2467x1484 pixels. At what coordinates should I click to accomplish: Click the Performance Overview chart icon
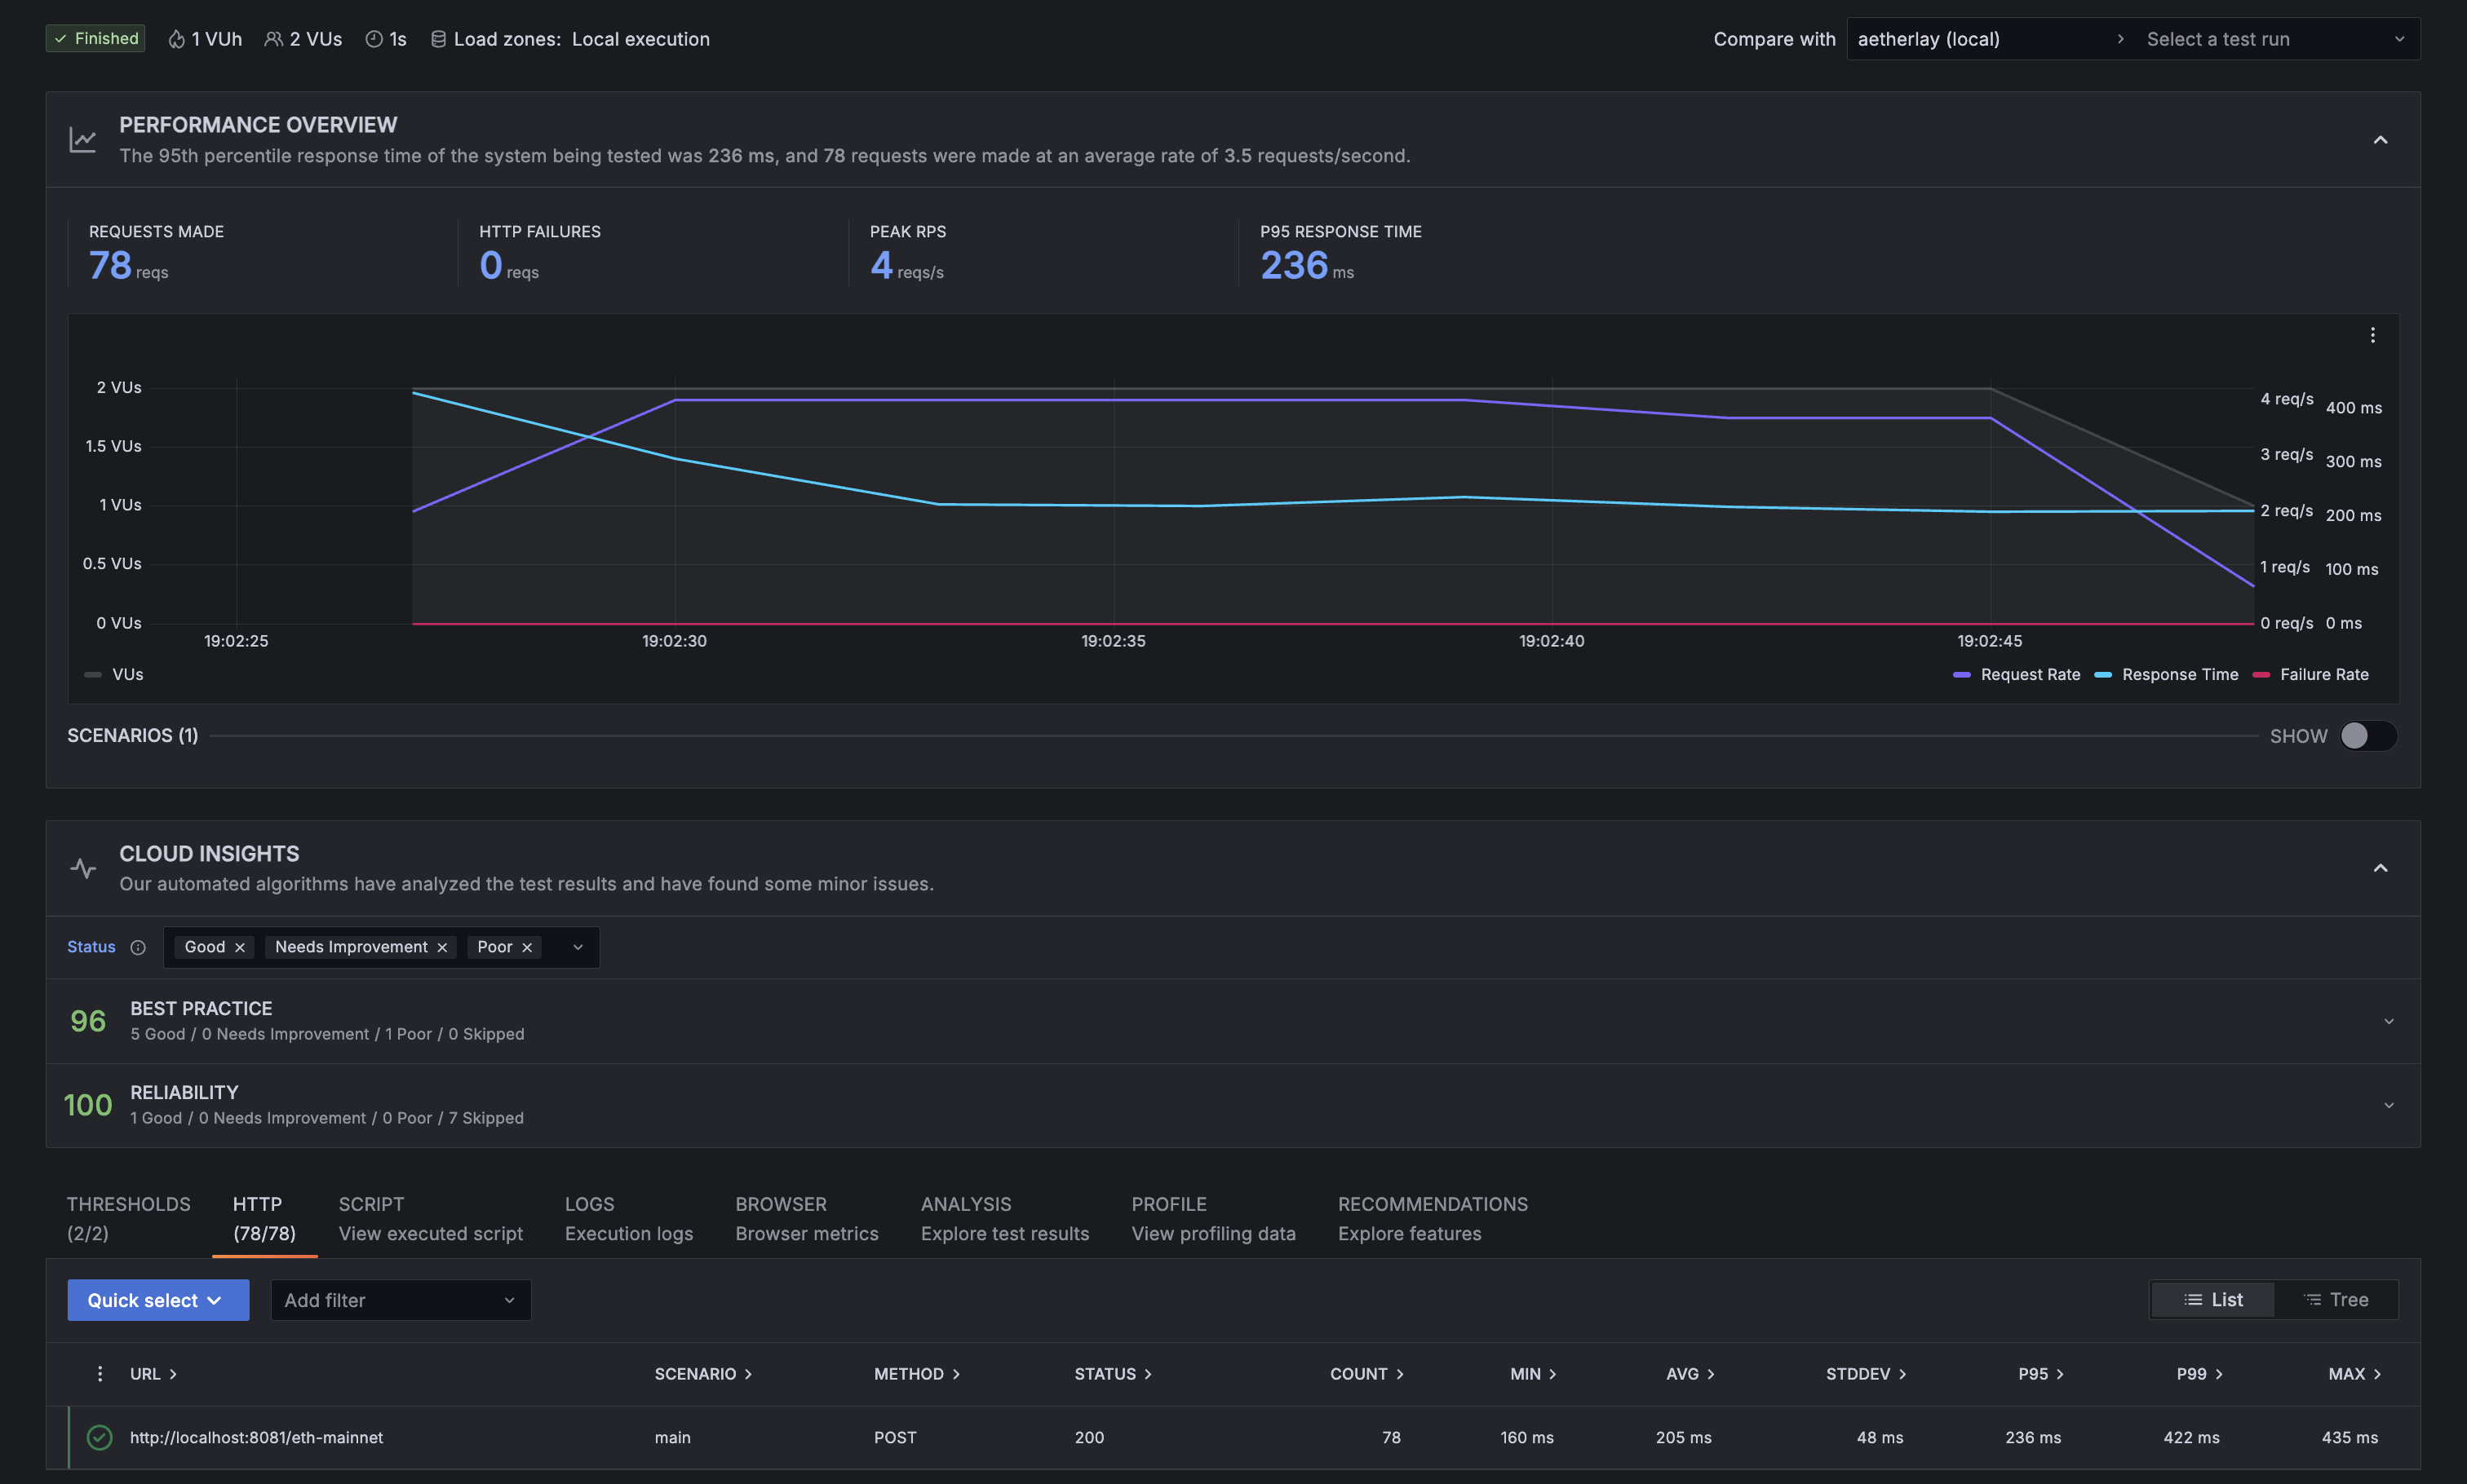coord(83,140)
